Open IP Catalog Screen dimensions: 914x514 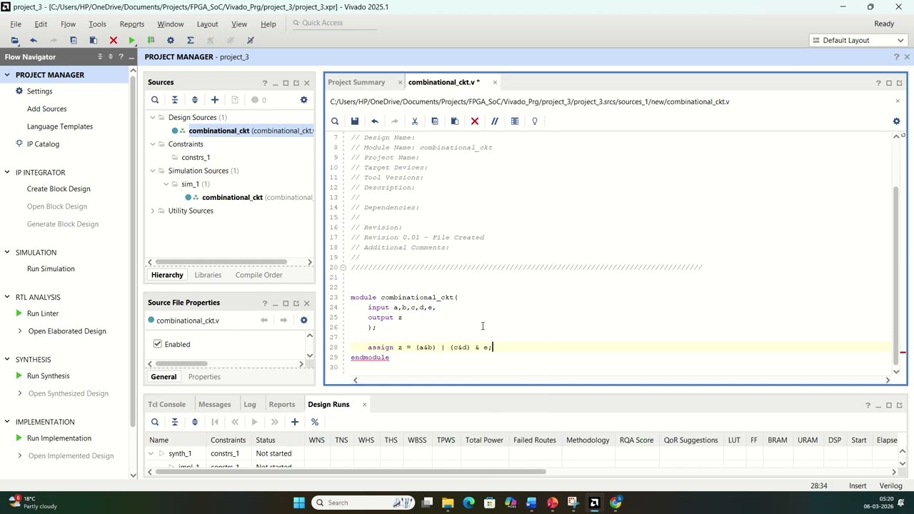(x=43, y=144)
